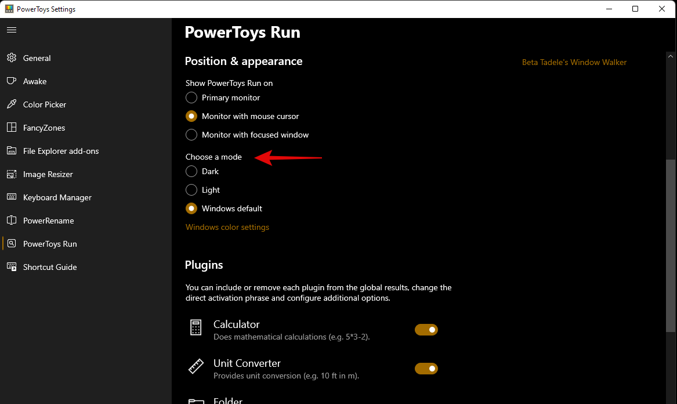This screenshot has height=404, width=677.
Task: Click Beta Tadele's Window Walker link
Action: point(574,62)
